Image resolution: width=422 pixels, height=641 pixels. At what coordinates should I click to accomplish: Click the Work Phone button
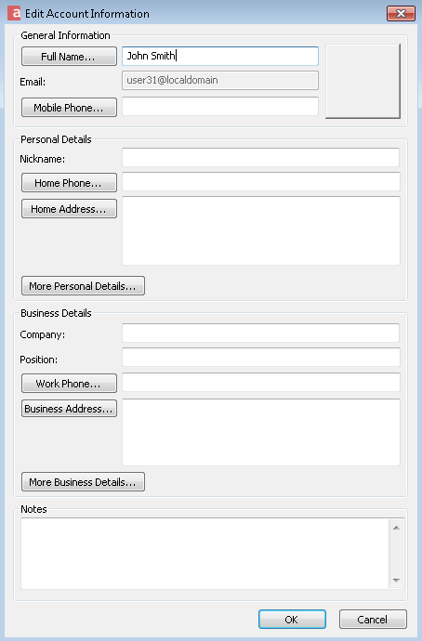pos(69,384)
